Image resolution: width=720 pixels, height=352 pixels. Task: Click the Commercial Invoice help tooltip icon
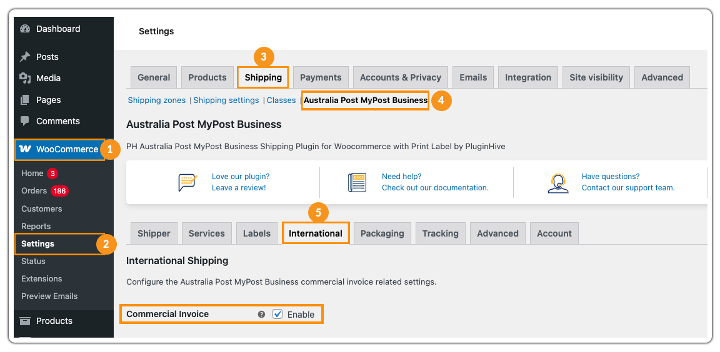click(x=261, y=315)
